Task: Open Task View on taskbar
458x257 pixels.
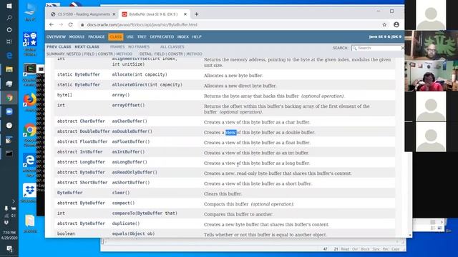Action: pos(9,41)
